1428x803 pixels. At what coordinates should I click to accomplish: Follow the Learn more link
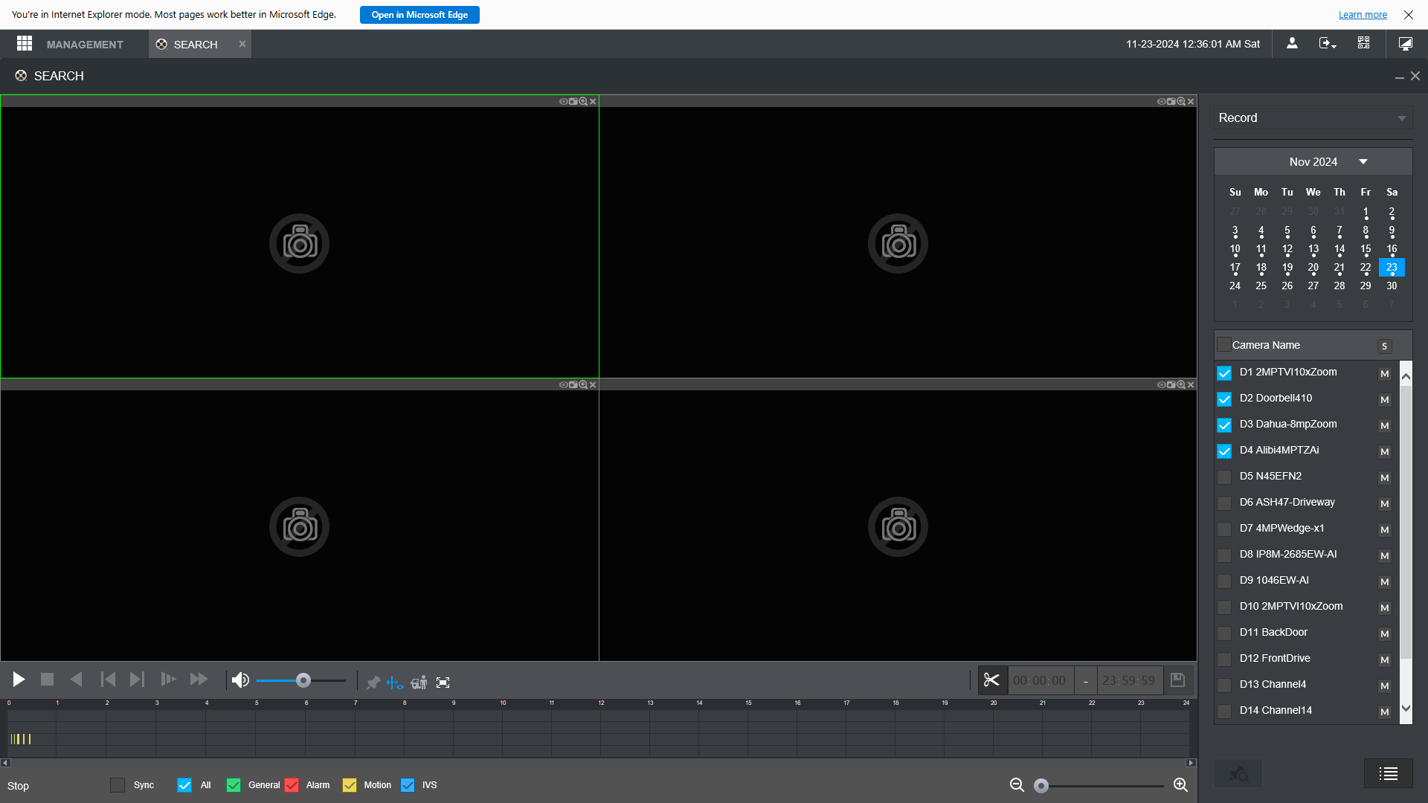[1363, 15]
